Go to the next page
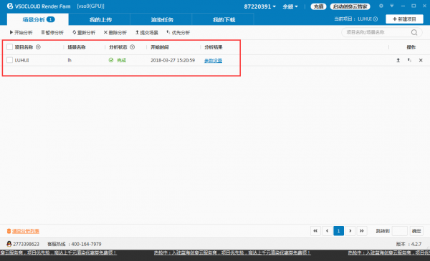This screenshot has width=430, height=261. click(350, 231)
